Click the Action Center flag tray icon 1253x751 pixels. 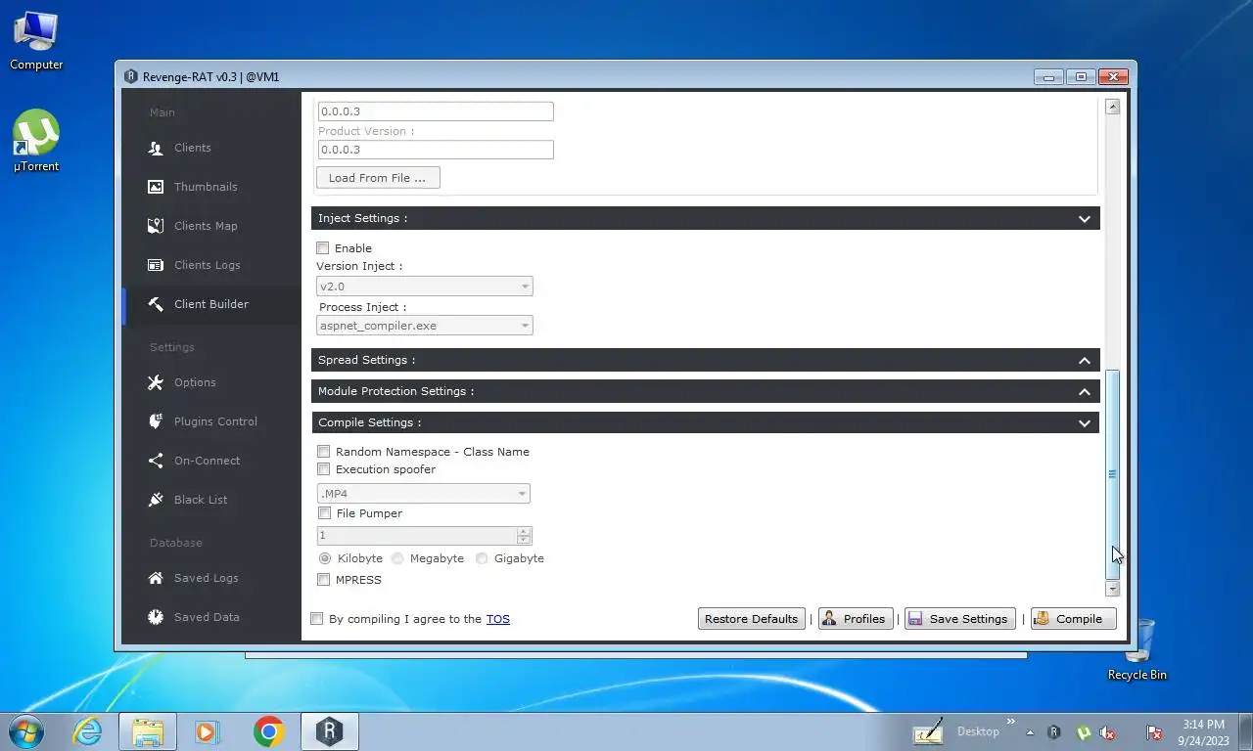(x=1155, y=732)
